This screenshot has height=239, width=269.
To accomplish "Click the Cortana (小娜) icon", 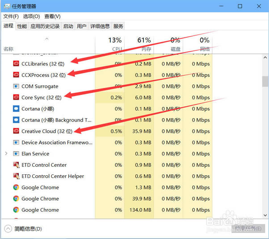I will (x=16, y=108).
